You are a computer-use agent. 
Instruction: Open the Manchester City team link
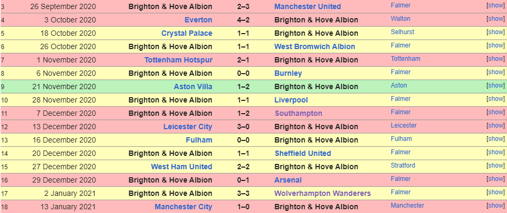tap(183, 207)
